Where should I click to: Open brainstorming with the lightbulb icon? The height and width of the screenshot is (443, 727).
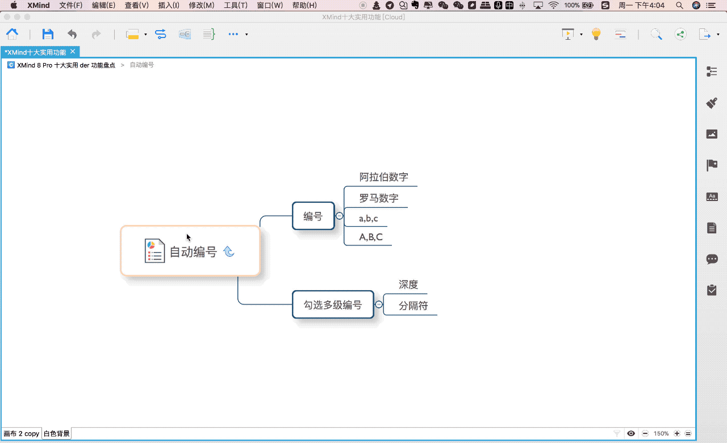pyautogui.click(x=595, y=34)
